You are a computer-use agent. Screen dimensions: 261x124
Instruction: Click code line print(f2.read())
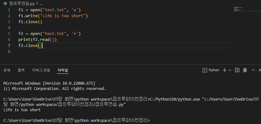(x=37, y=40)
